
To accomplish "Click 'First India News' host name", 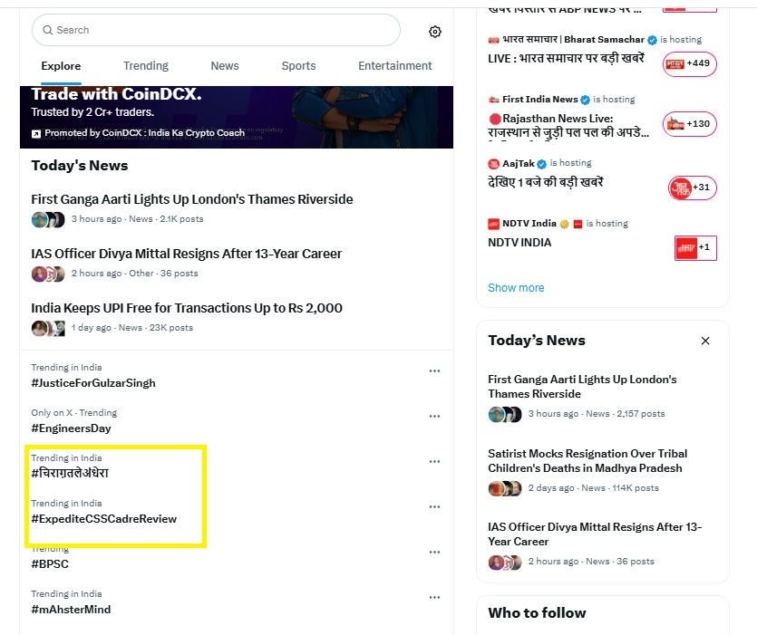I will (x=539, y=100).
